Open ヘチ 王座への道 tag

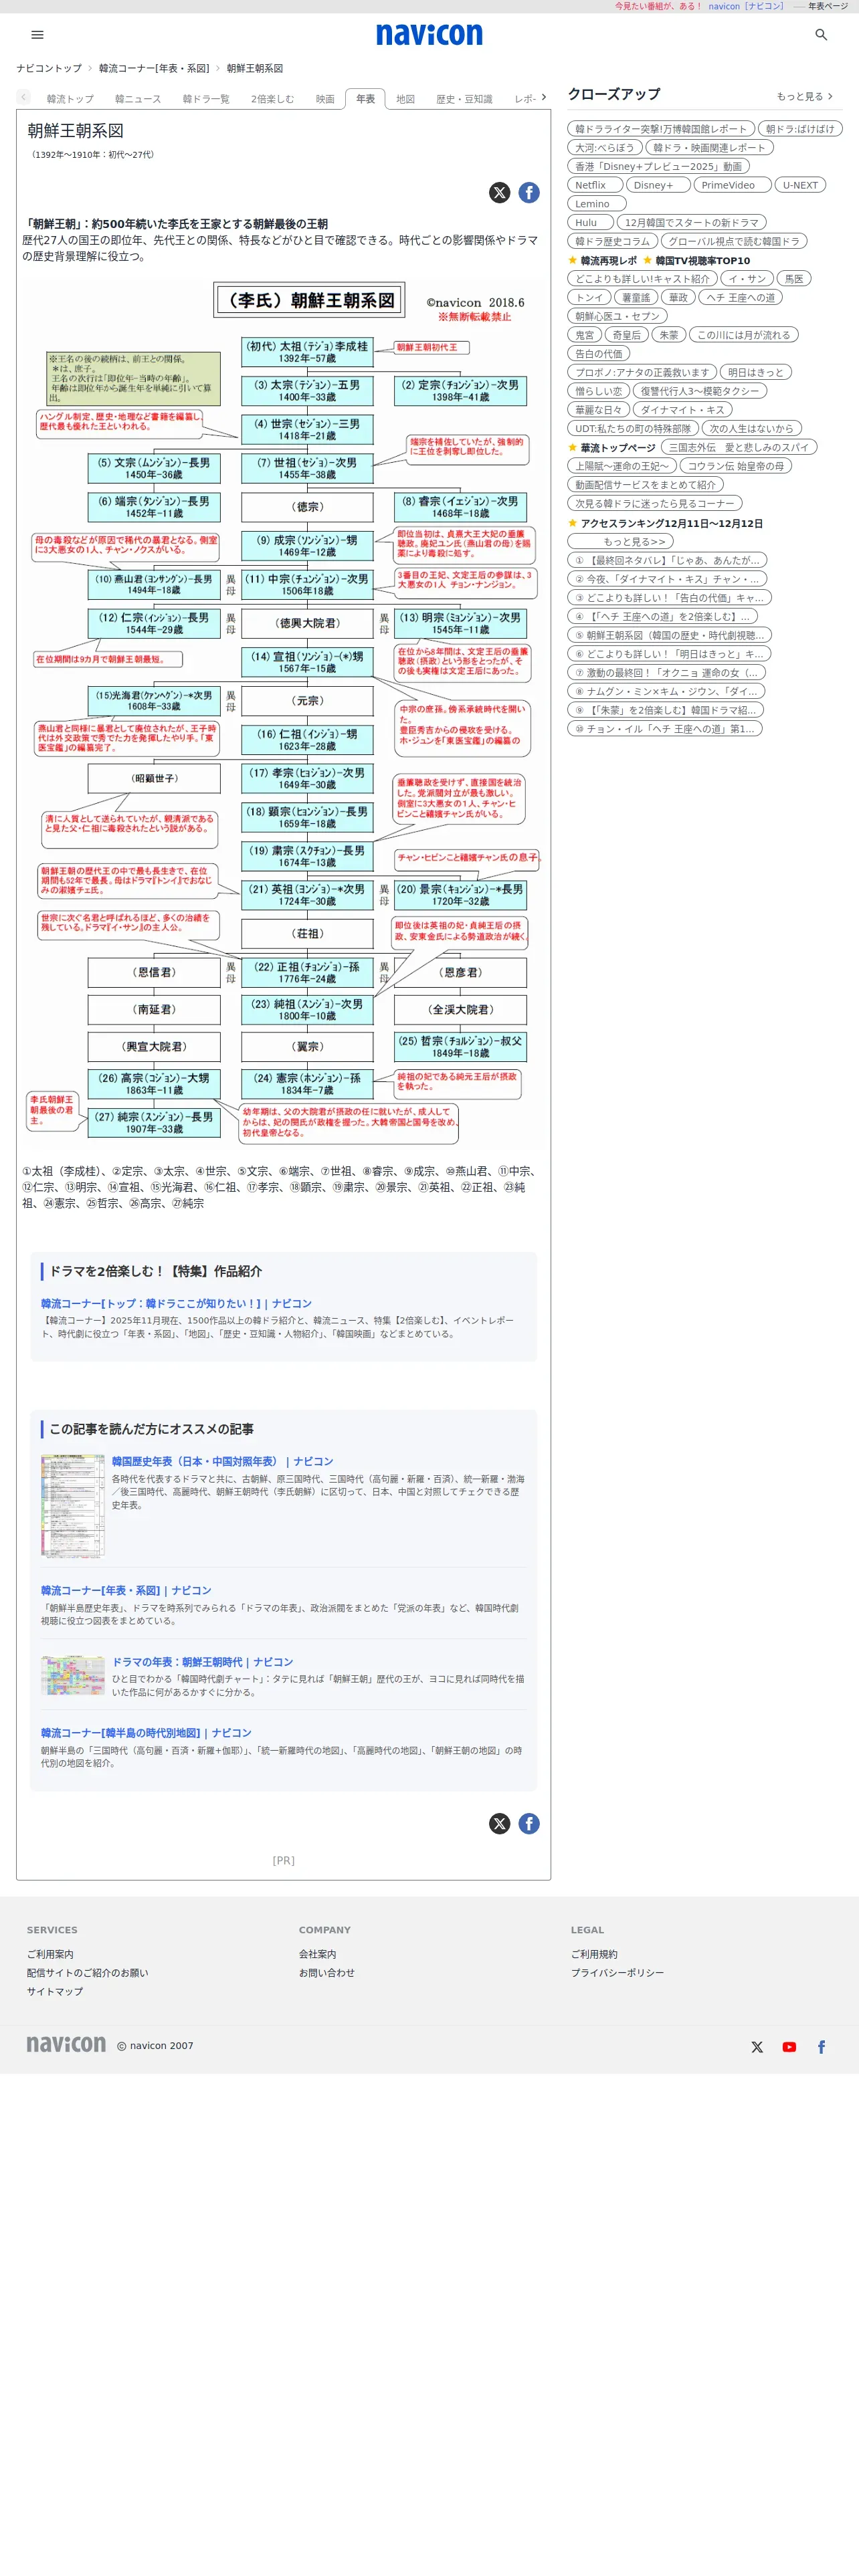(740, 297)
